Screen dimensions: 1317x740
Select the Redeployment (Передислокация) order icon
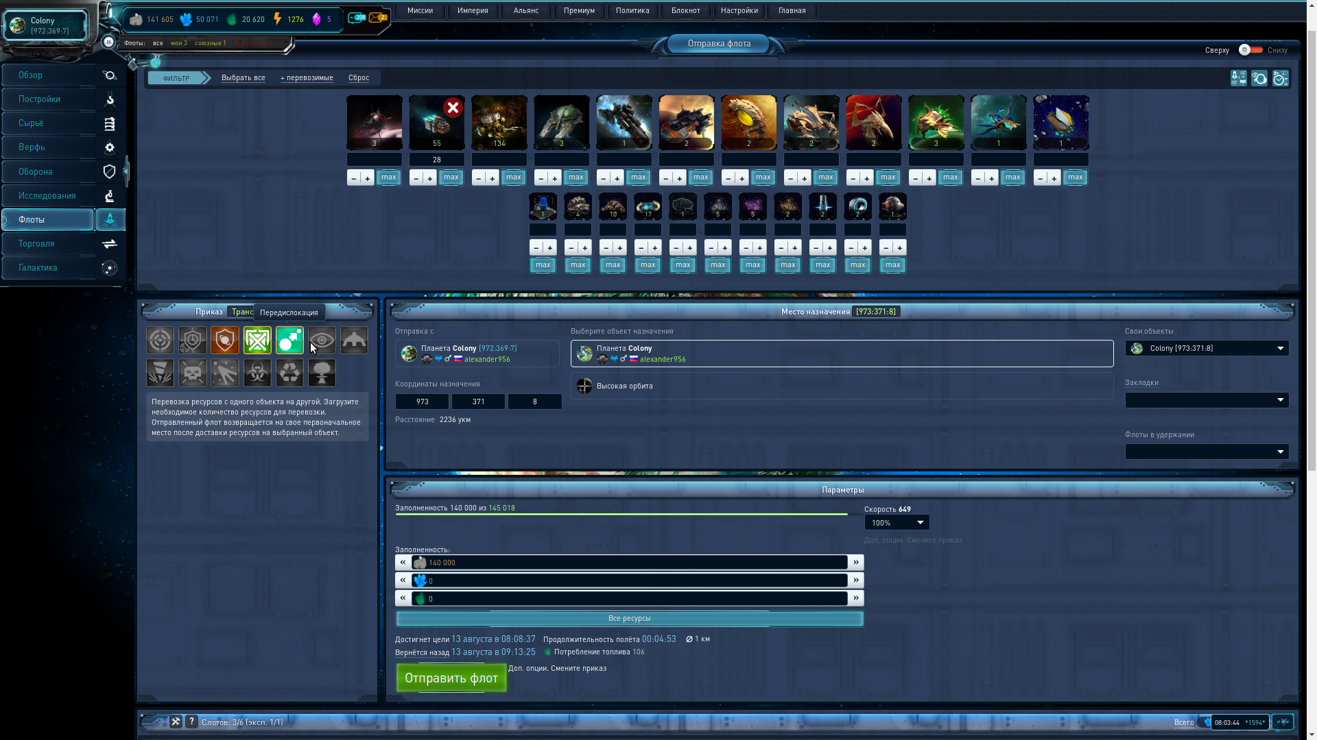click(x=289, y=341)
